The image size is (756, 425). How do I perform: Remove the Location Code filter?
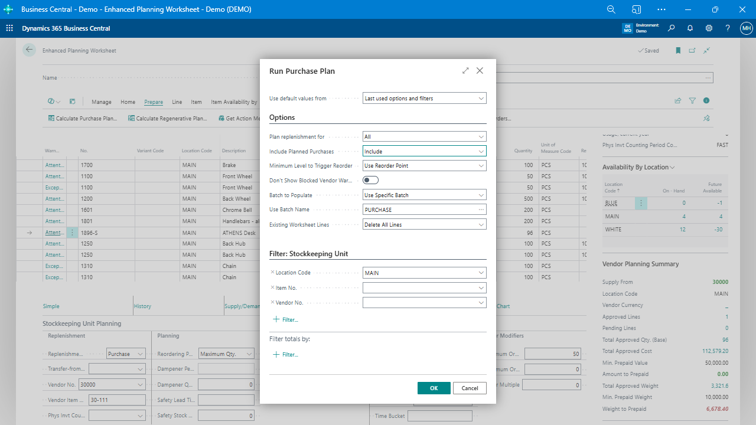(x=272, y=272)
